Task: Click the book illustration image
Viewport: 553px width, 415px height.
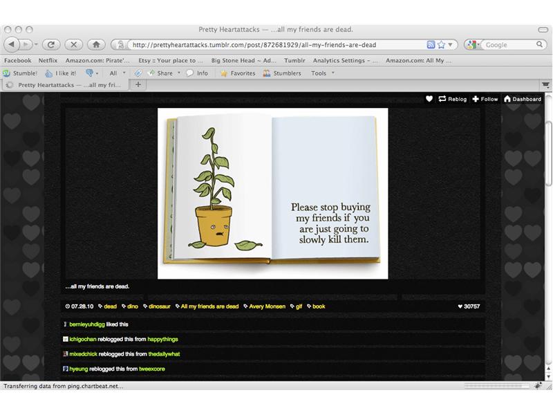Action: pyautogui.click(x=272, y=194)
